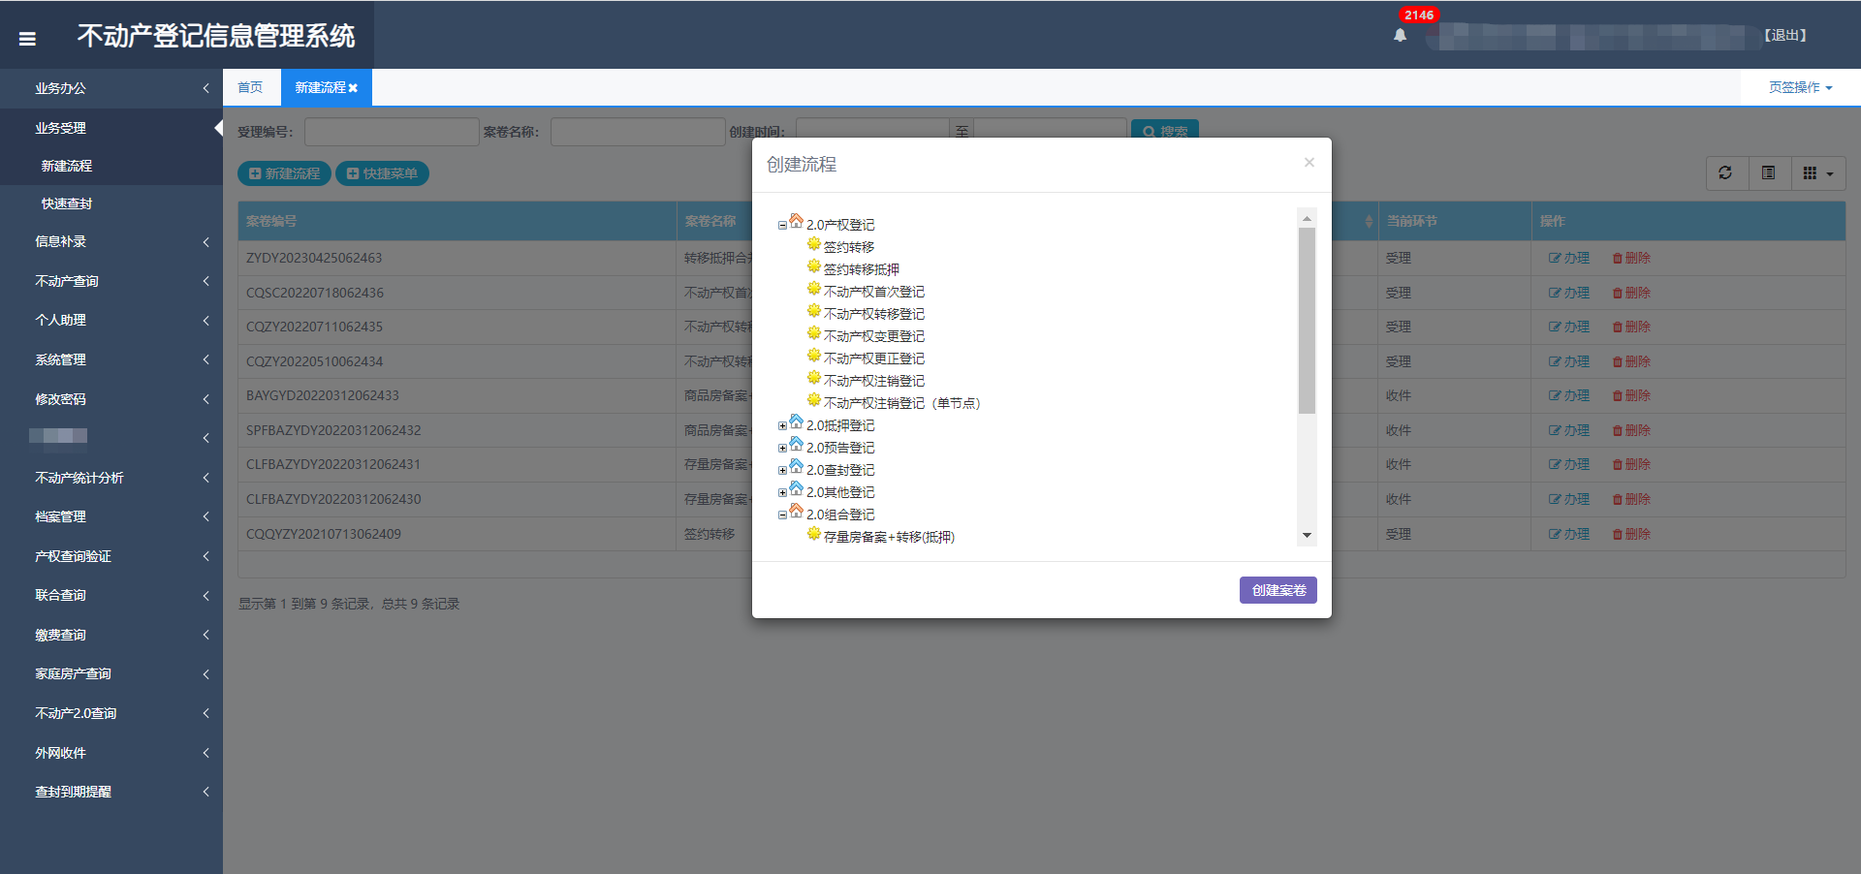Viewport: 1861px width, 874px height.
Task: Click the 受理编号 input field
Action: pos(392,132)
